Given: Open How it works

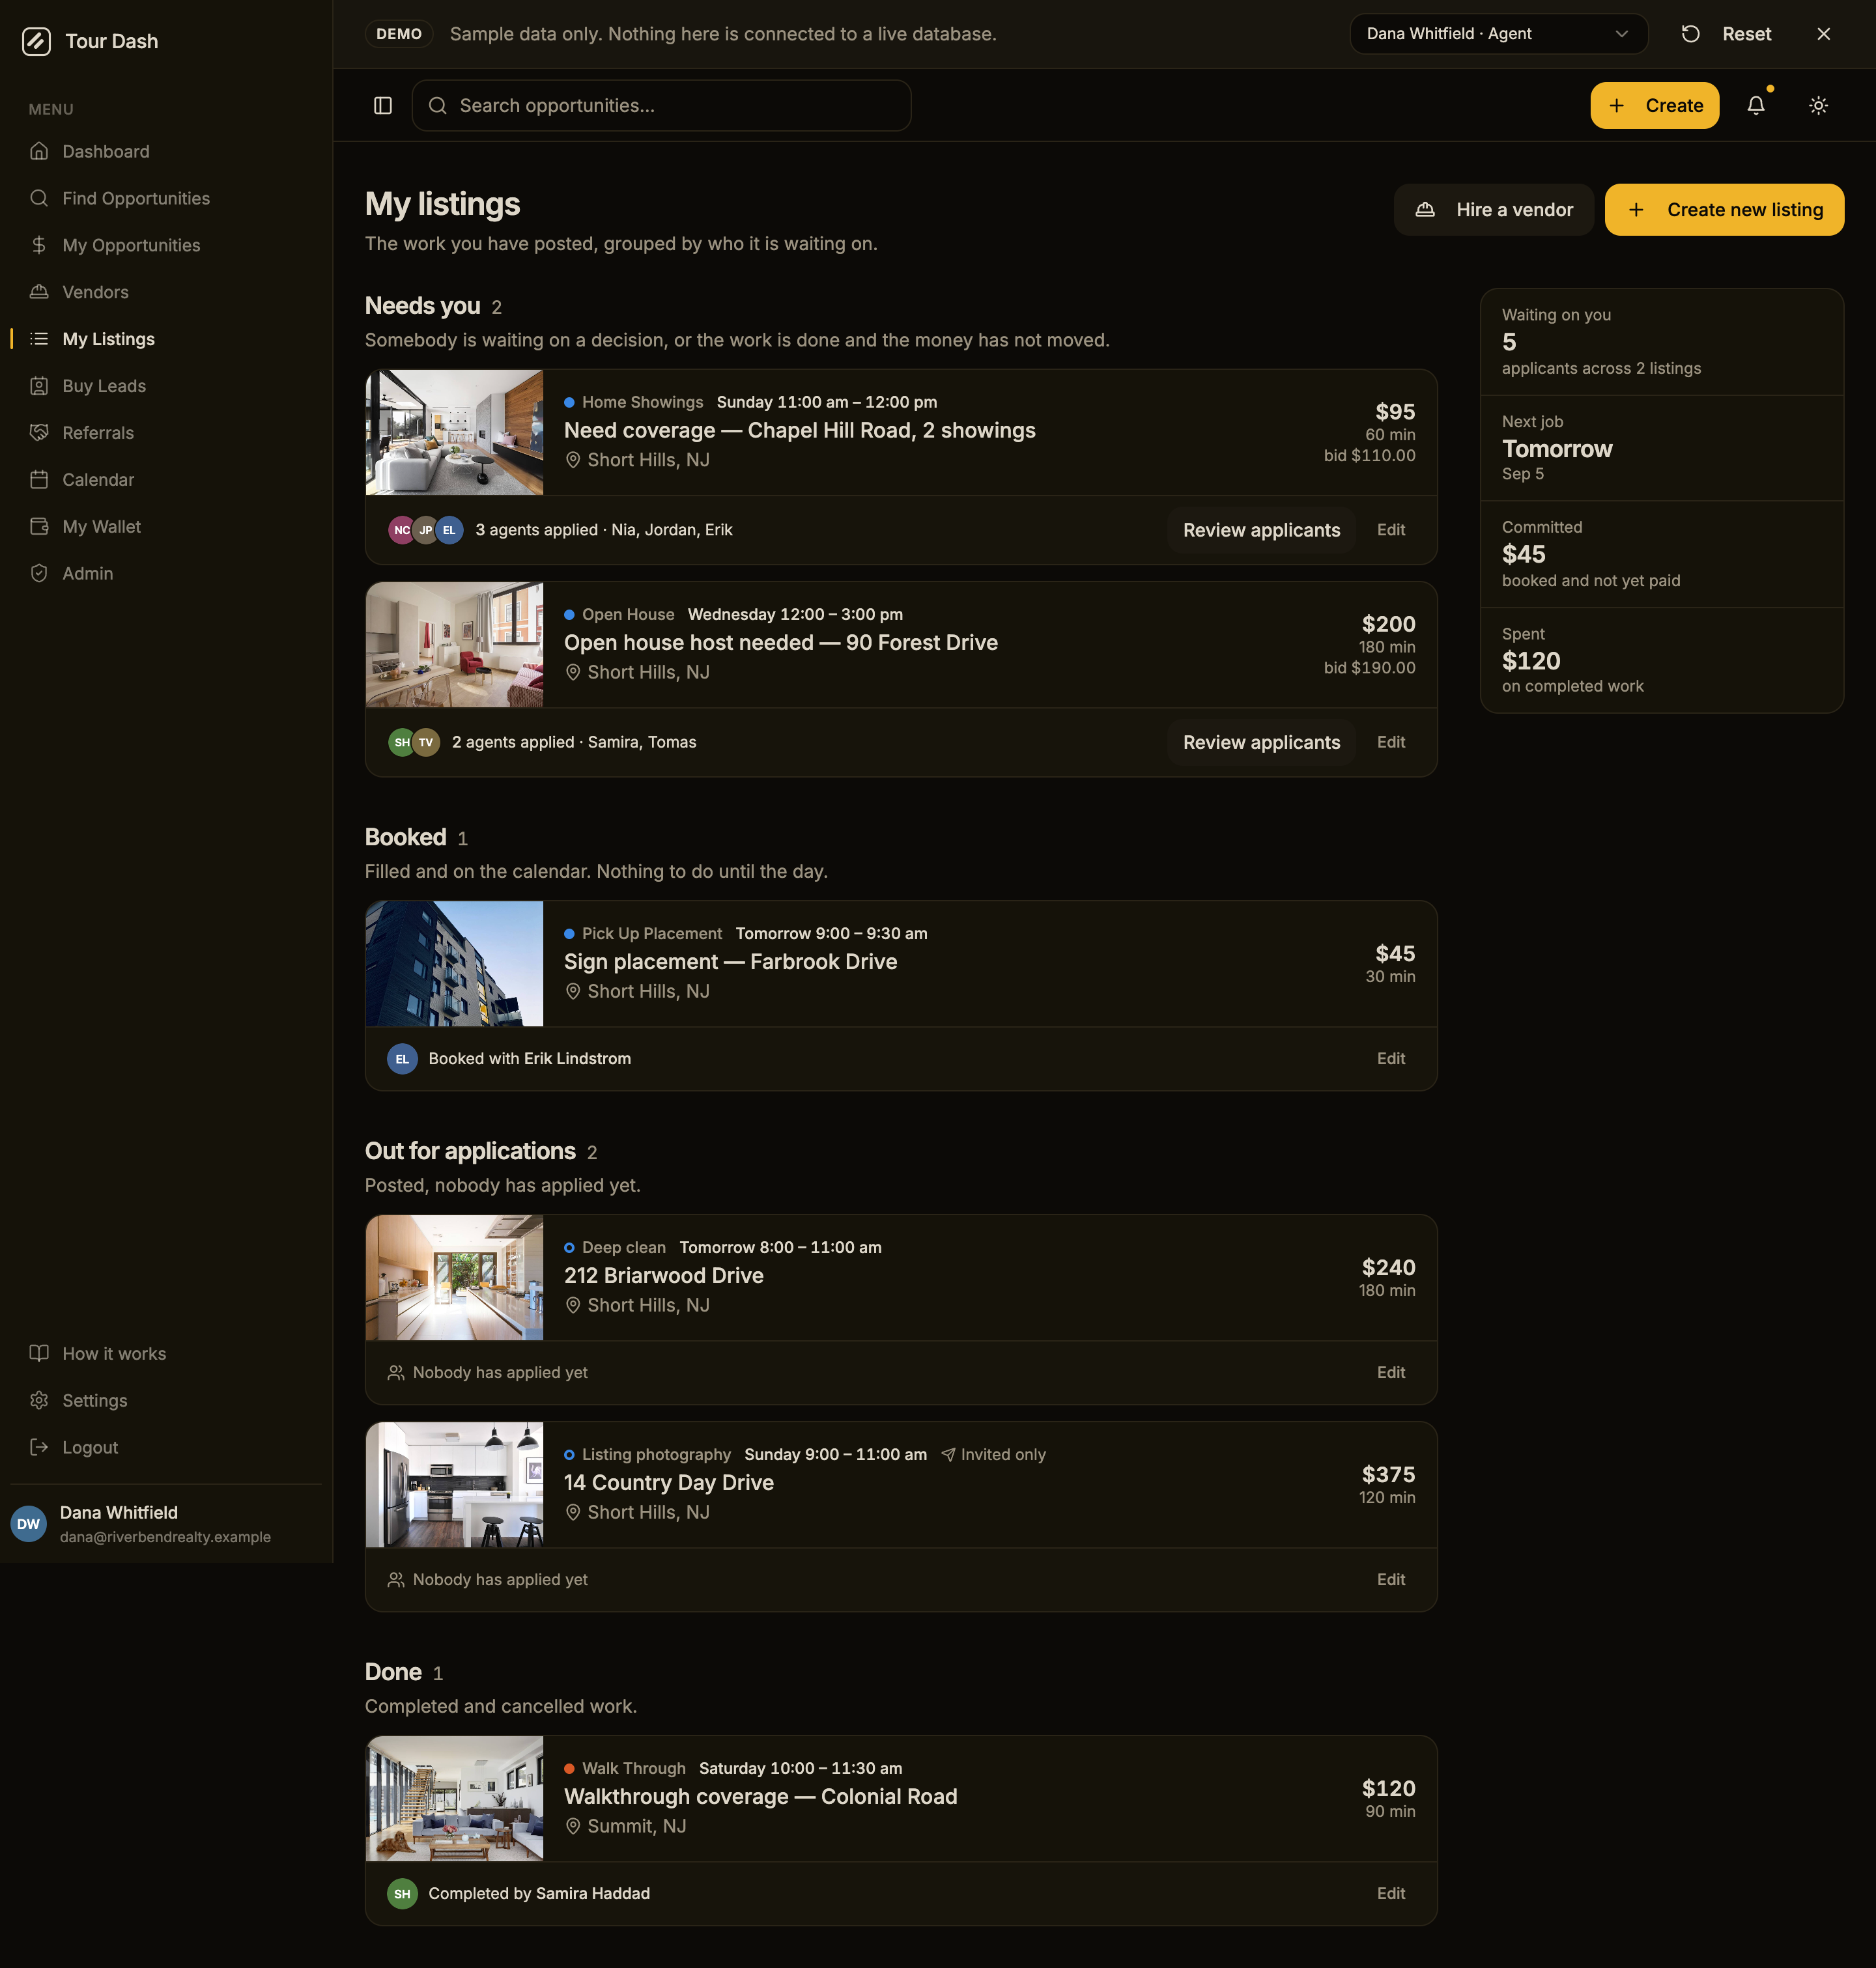Looking at the screenshot, I should pyautogui.click(x=166, y=1355).
